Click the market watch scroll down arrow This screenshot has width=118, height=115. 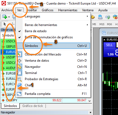click(89, 101)
